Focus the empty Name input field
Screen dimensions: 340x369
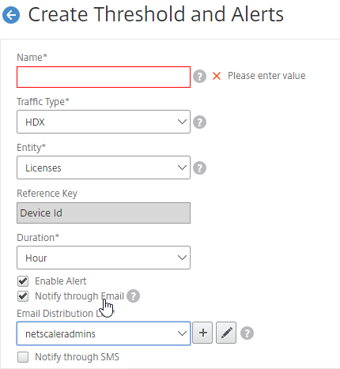(104, 77)
